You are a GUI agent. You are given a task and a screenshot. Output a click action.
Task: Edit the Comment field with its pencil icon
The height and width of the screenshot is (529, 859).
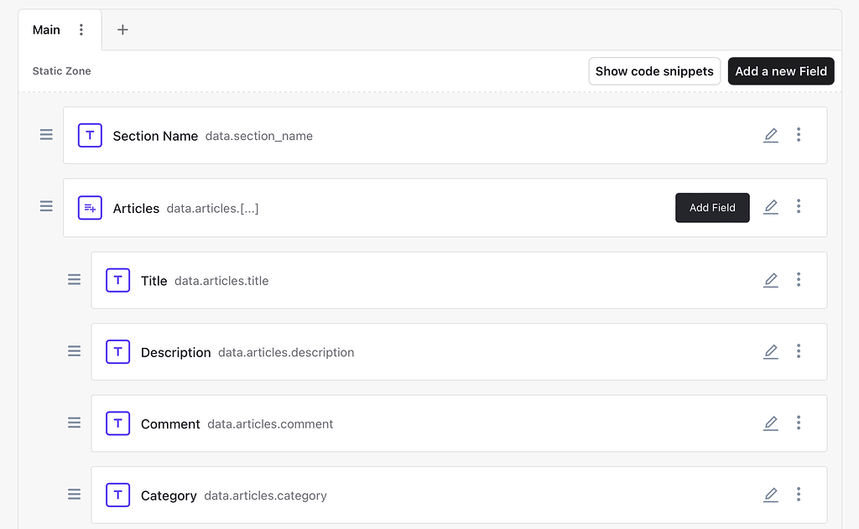[x=771, y=423]
